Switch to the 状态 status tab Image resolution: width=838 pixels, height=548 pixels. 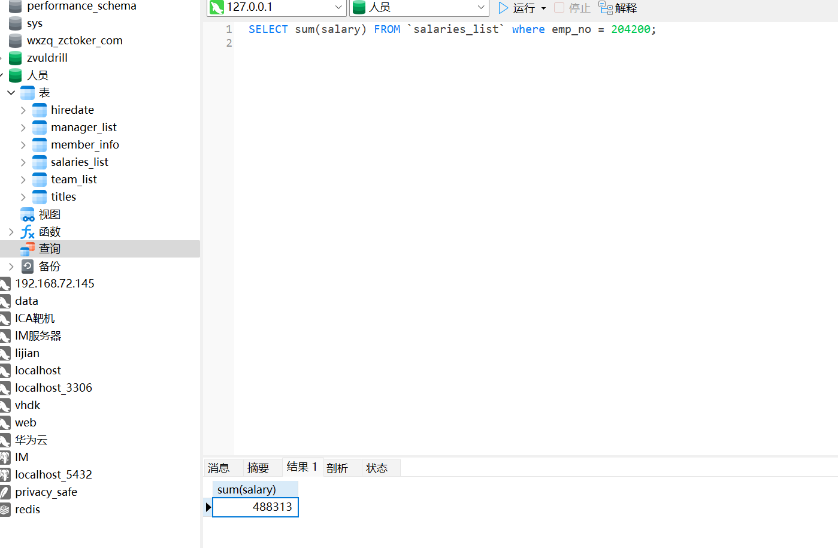pos(377,468)
